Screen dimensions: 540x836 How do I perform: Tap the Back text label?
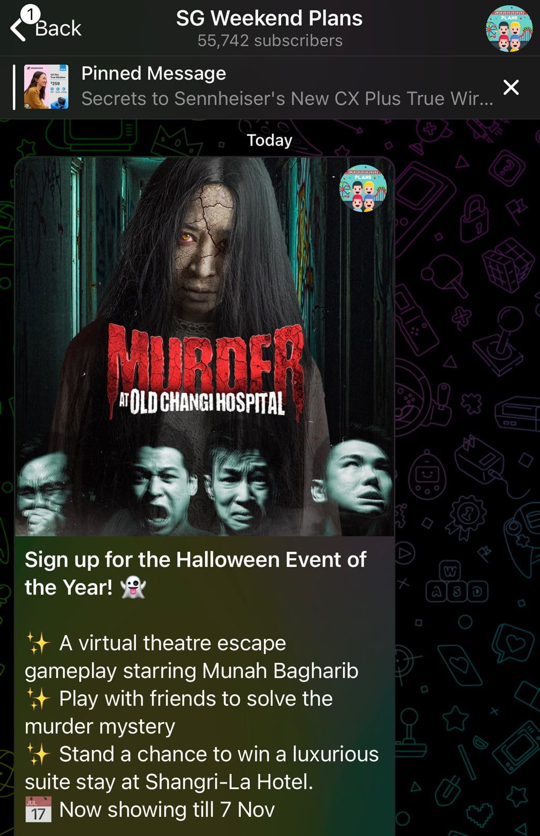[x=58, y=28]
